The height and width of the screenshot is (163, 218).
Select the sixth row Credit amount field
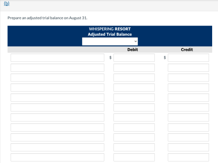tap(188, 108)
